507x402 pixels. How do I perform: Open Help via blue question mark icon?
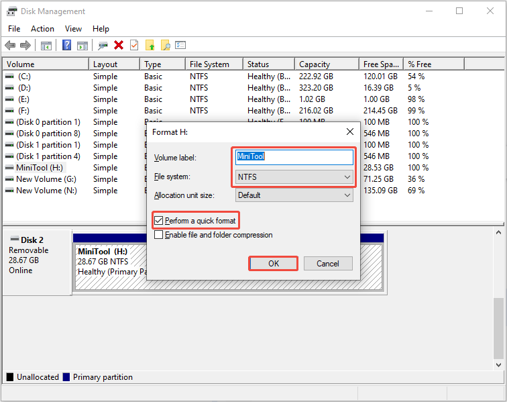click(66, 46)
